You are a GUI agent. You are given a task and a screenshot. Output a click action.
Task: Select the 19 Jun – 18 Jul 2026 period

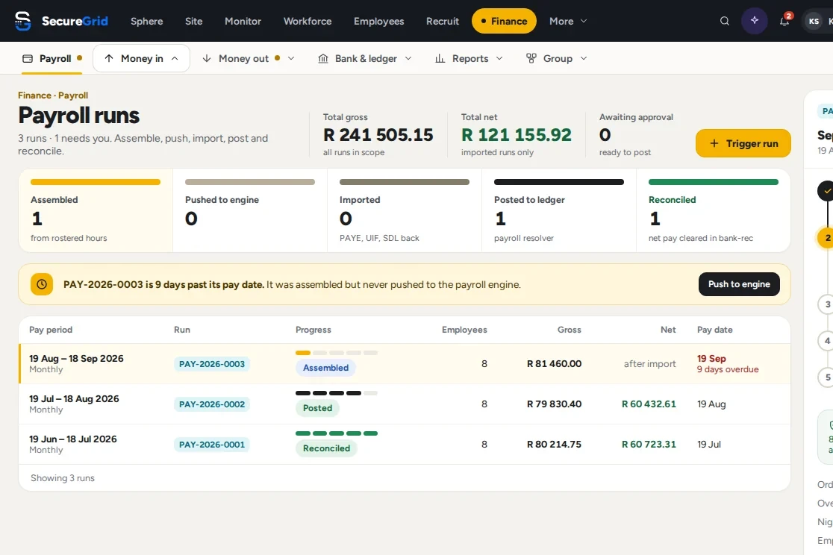(73, 439)
